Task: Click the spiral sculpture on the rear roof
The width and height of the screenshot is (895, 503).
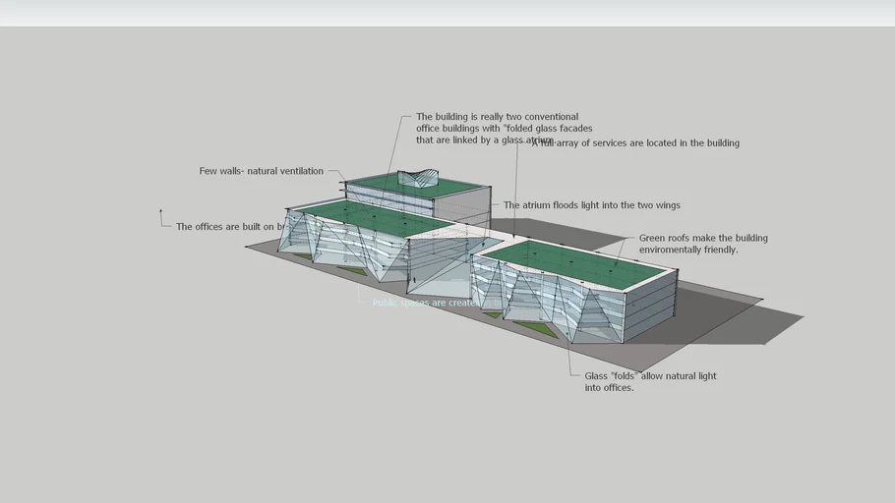Action: click(x=420, y=180)
